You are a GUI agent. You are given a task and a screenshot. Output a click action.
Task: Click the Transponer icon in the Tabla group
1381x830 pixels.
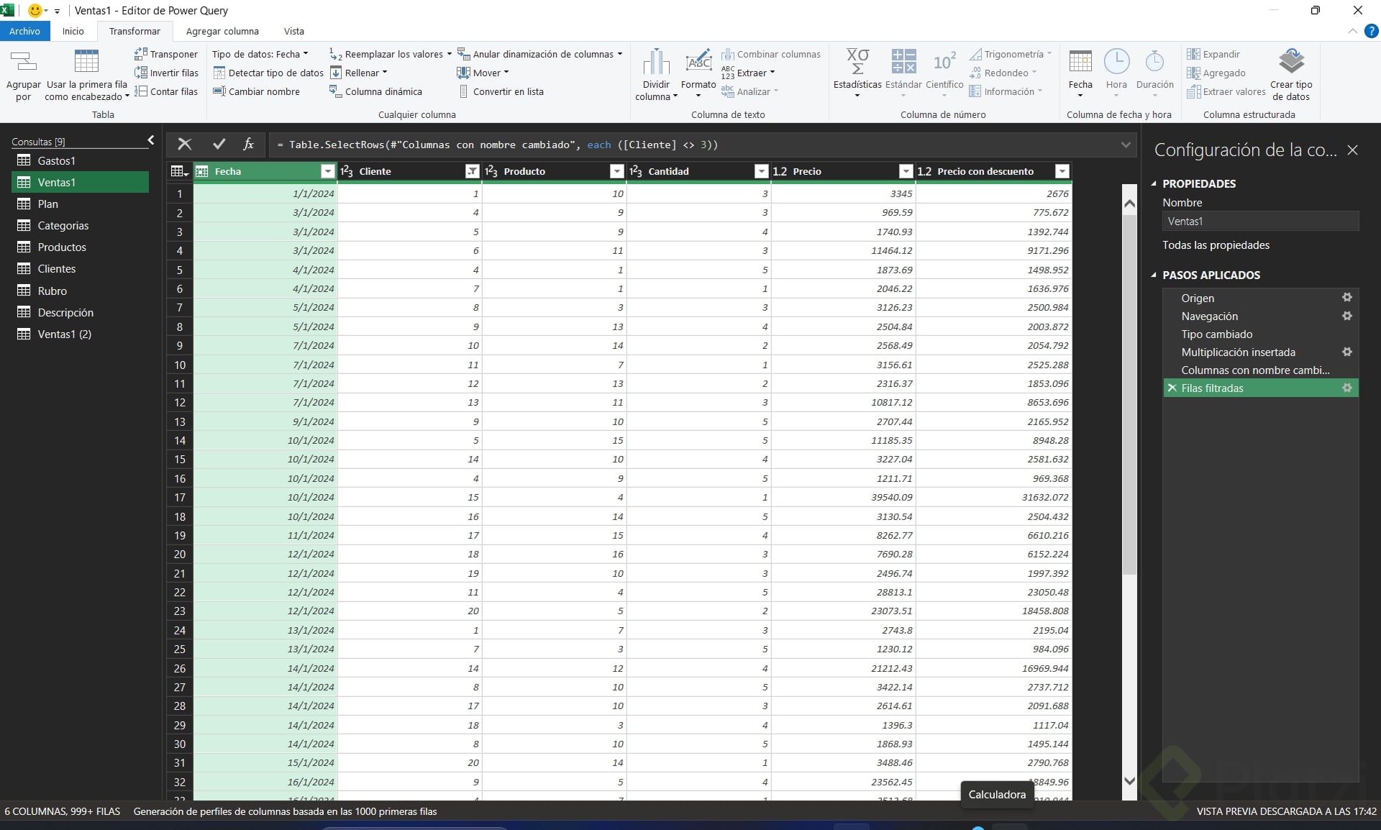(141, 54)
